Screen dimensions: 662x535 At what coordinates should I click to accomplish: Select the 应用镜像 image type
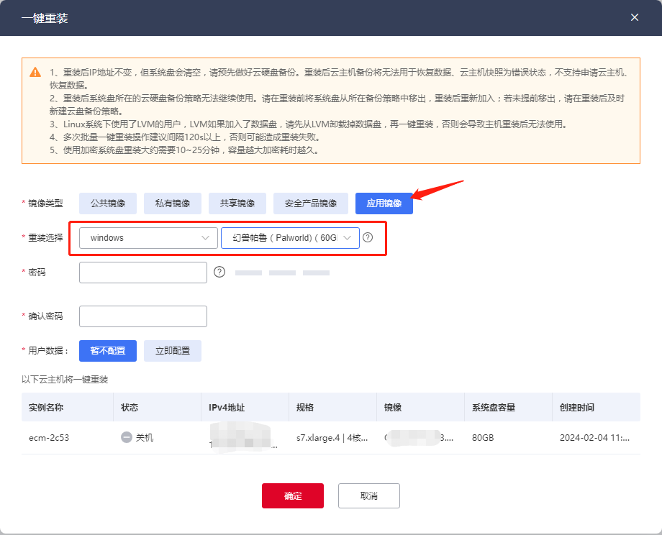coord(384,204)
